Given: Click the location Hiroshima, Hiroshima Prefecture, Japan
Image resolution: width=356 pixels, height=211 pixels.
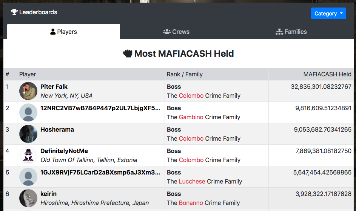Looking at the screenshot, I should click(94, 203).
